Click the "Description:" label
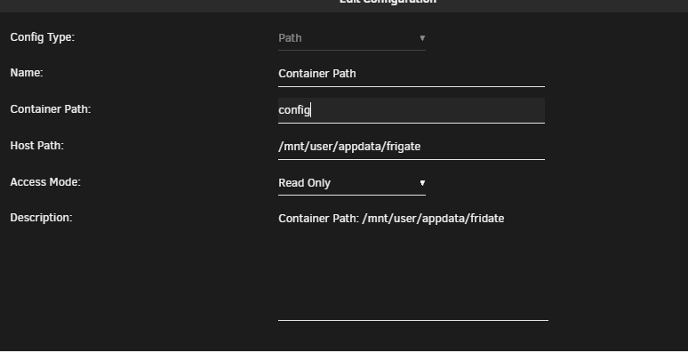Viewport: 688px width, 352px height. [41, 218]
